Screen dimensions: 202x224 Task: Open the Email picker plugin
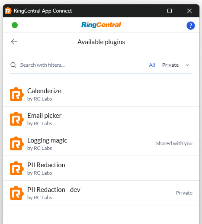coord(101,119)
